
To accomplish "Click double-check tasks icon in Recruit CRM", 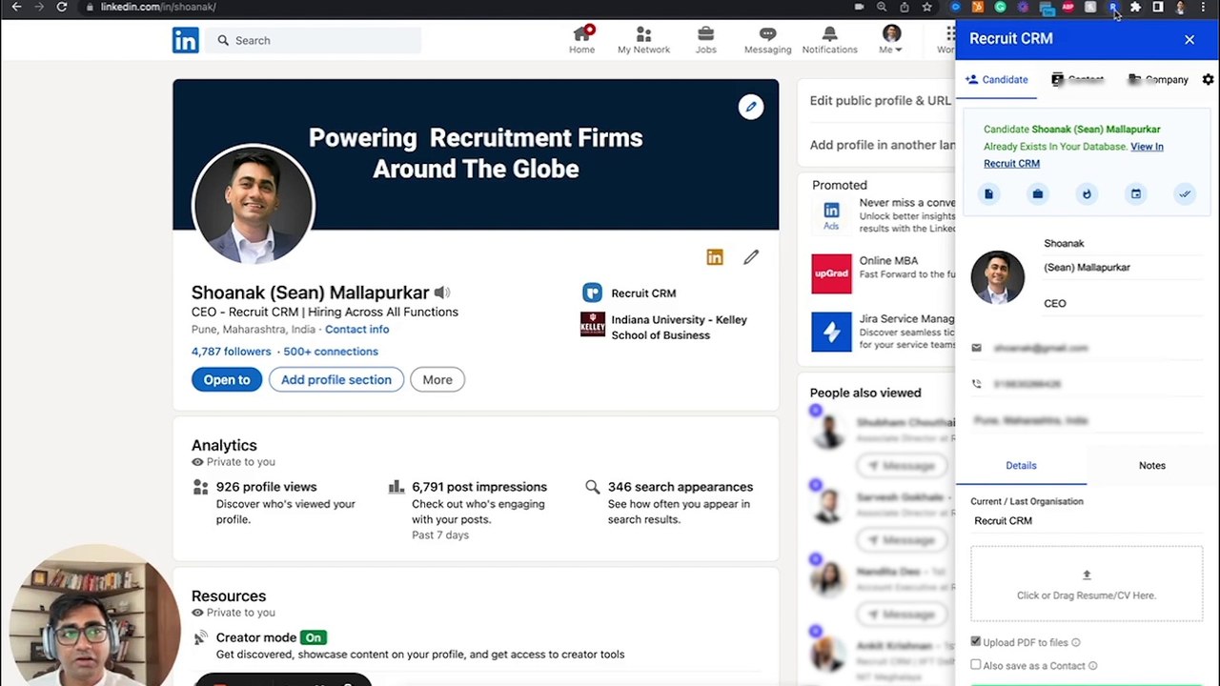I will 1185,194.
